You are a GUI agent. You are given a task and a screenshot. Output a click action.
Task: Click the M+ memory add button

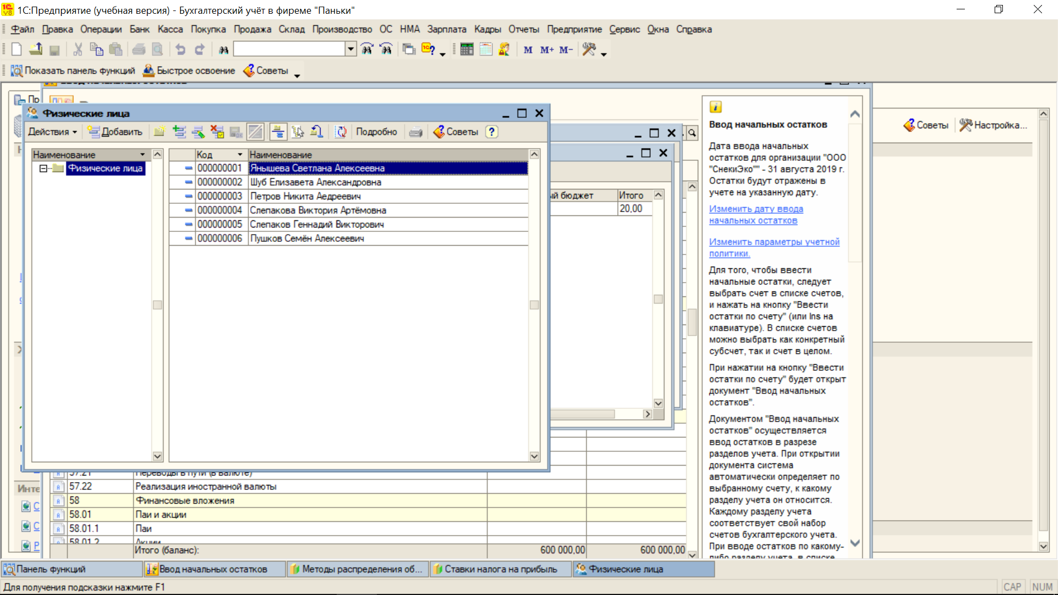(547, 50)
